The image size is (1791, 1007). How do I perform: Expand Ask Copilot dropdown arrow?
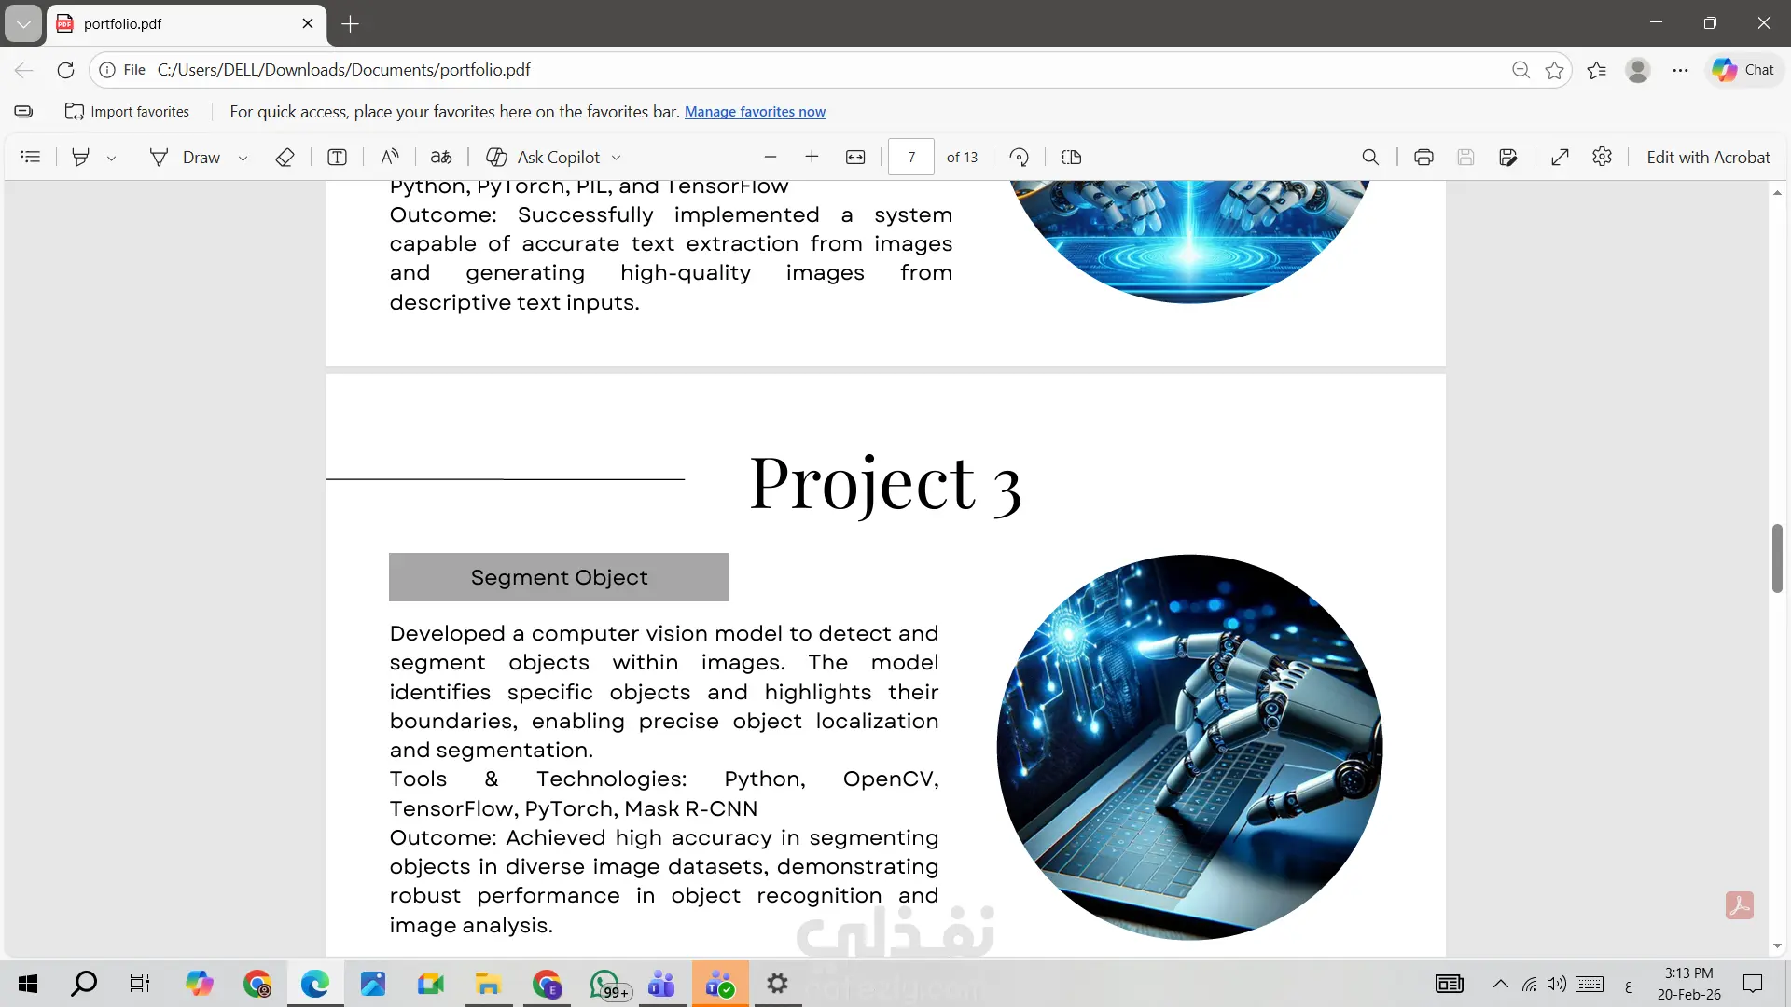616,159
